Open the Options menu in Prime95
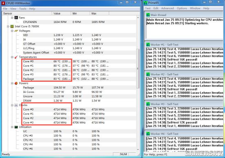 [x=182, y=8]
